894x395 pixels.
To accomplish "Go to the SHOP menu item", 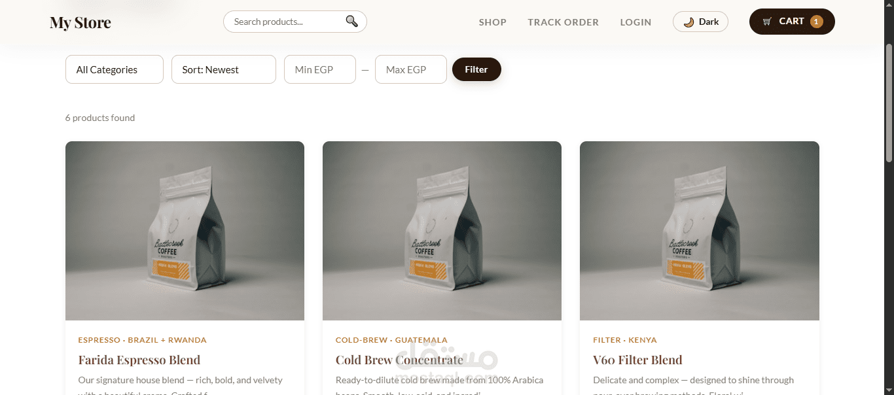I will [x=493, y=22].
